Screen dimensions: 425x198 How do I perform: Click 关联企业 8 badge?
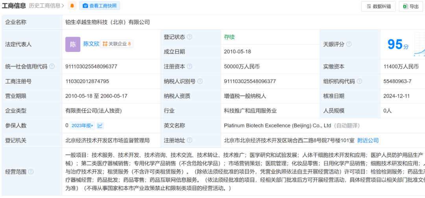tap(116, 44)
